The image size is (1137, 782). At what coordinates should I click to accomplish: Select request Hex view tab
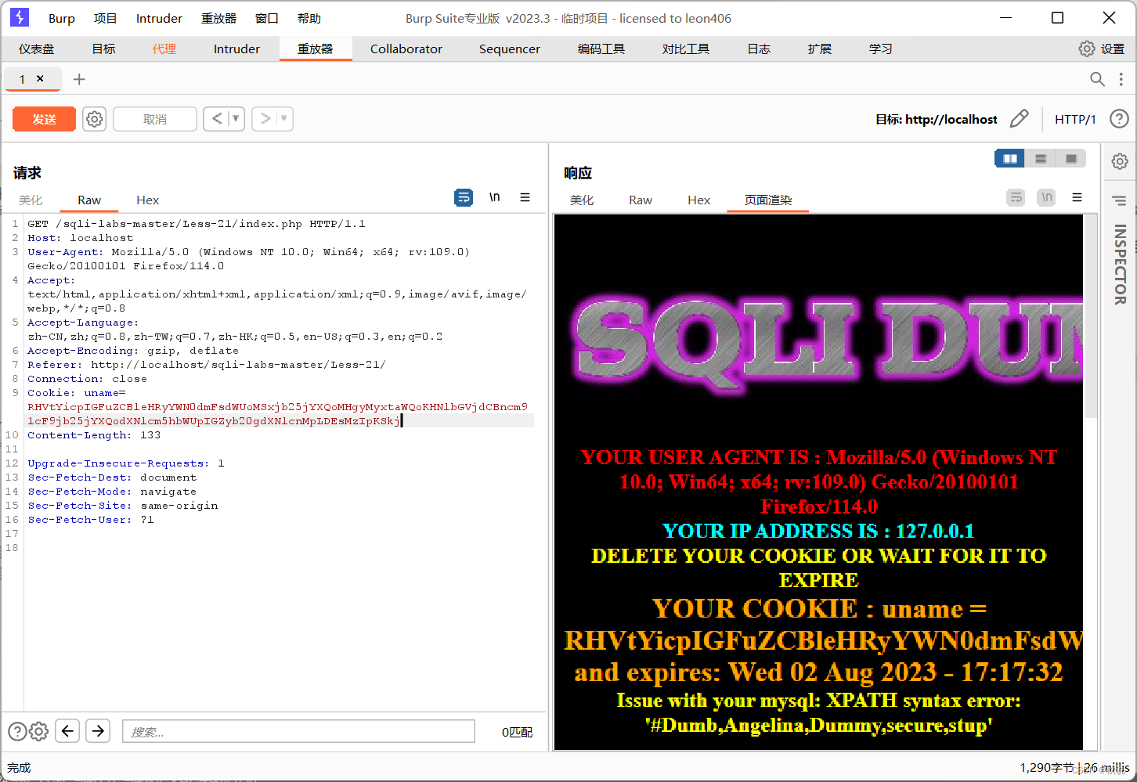tap(147, 200)
